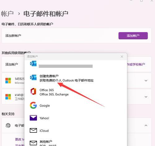Maximize the settings window
Screen dimensions: 155x146
pyautogui.click(x=141, y=1)
